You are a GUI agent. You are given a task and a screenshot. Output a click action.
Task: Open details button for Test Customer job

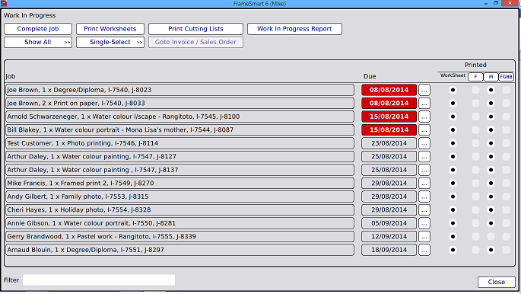coord(424,143)
